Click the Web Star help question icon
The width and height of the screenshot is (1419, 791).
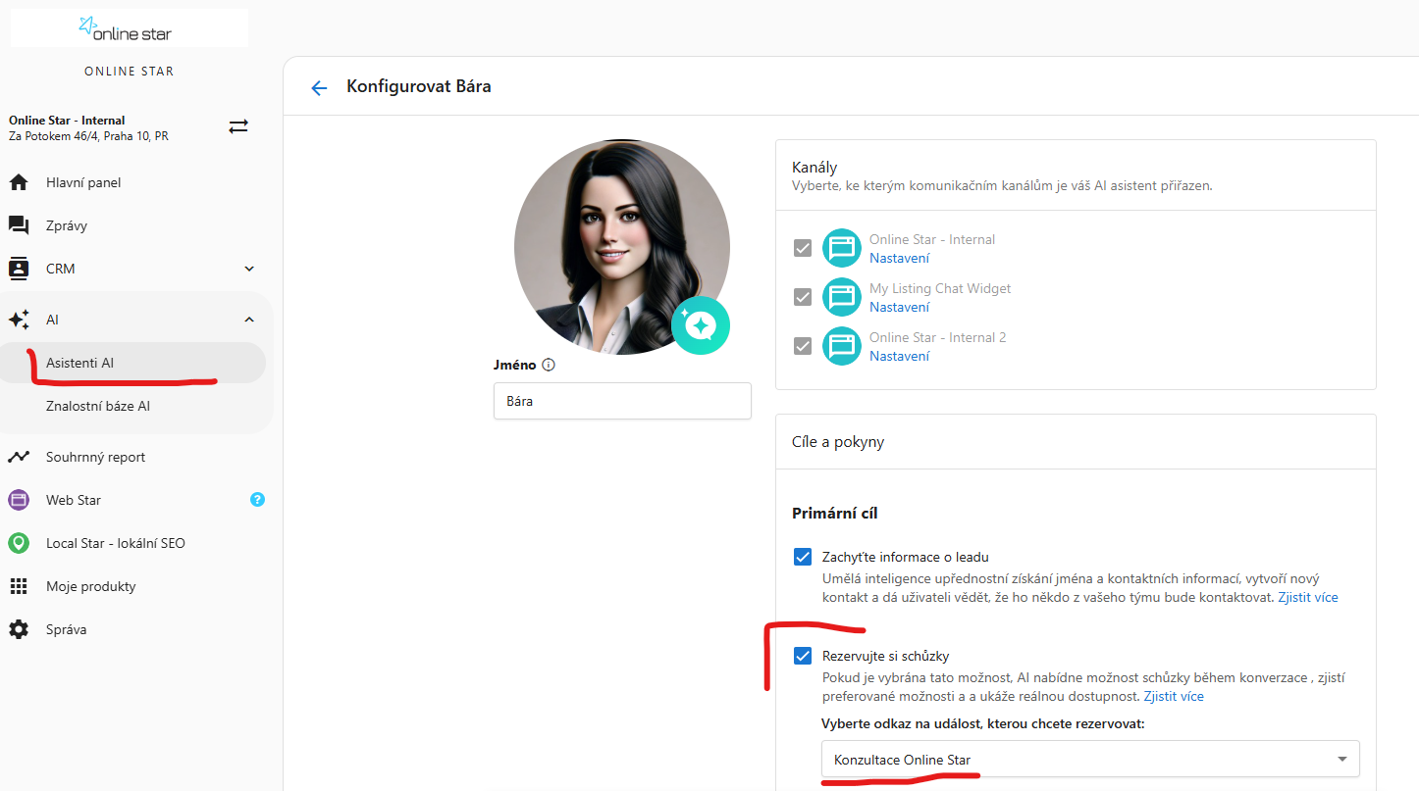point(257,500)
